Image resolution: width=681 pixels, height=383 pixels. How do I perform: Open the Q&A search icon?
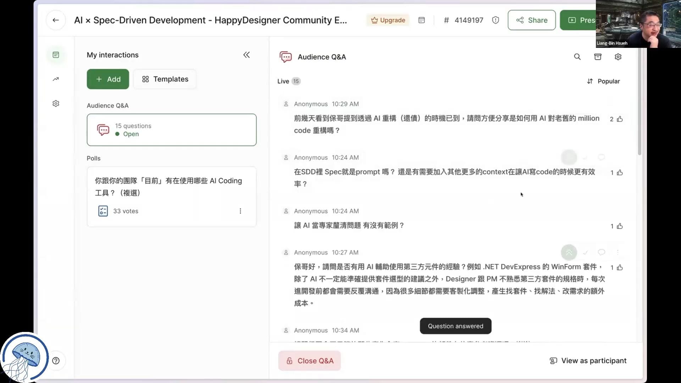tap(577, 57)
